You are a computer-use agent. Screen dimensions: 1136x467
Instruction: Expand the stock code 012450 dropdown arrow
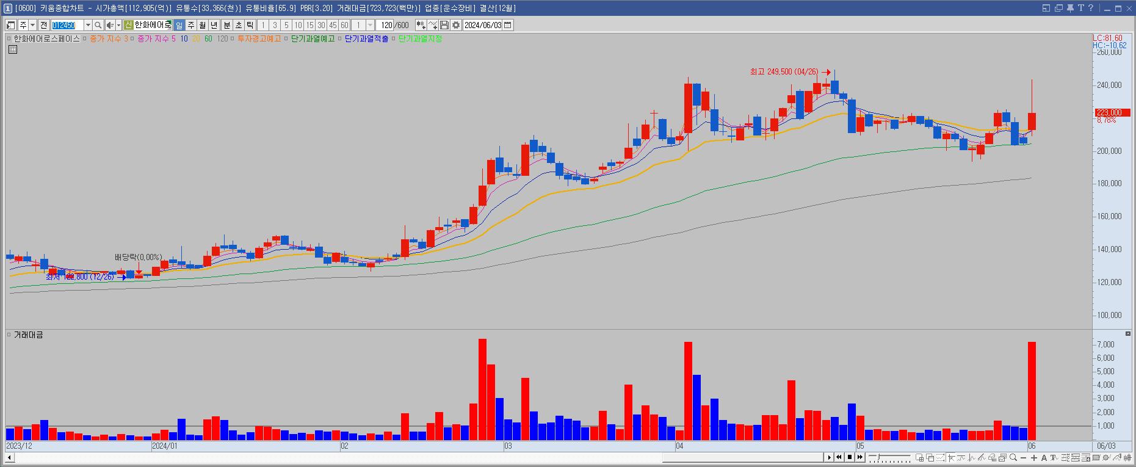(88, 25)
